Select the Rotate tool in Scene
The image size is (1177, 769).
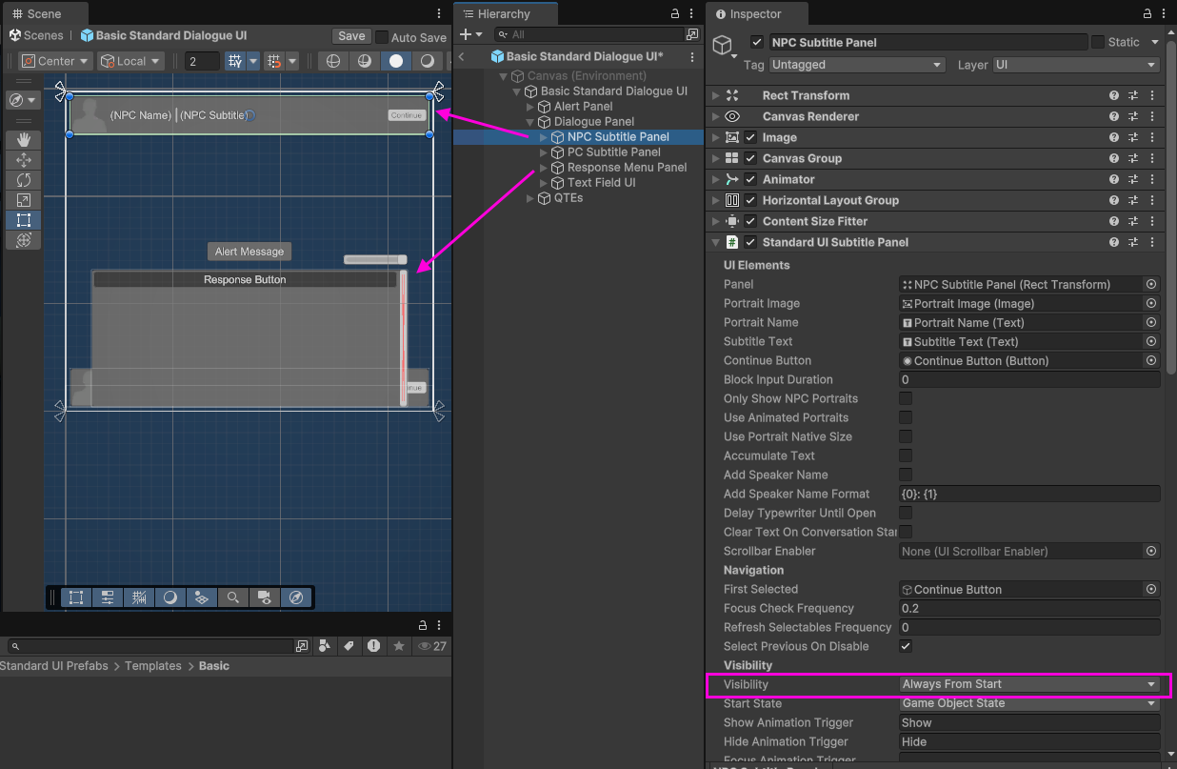[x=24, y=180]
